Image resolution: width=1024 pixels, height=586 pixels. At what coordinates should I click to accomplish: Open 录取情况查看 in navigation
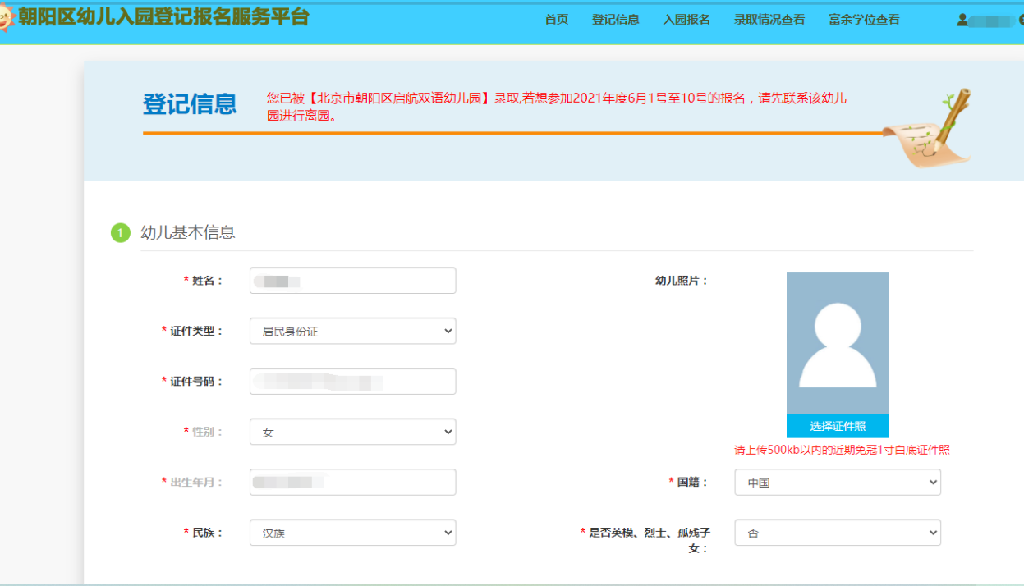pos(769,20)
